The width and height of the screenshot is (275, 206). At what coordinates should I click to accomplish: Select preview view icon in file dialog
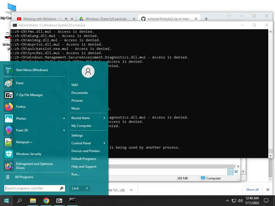pyautogui.click(x=236, y=171)
